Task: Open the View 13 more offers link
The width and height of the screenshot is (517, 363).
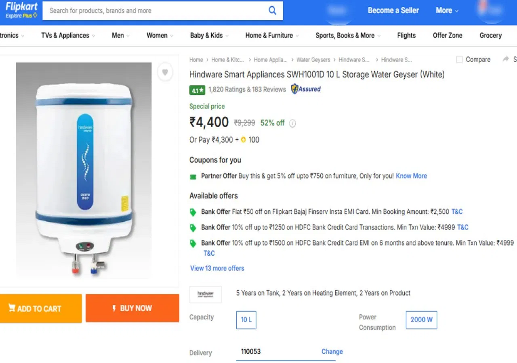Action: click(x=217, y=268)
